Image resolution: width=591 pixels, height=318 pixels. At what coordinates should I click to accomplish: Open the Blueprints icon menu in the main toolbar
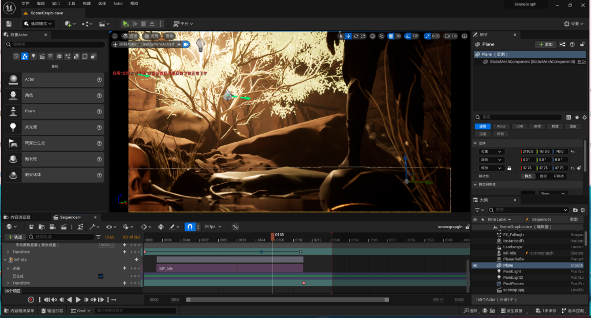[87, 24]
